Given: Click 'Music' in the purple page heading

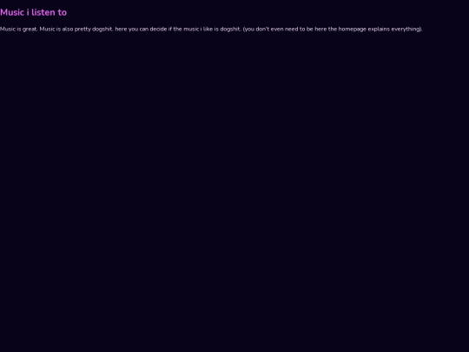Looking at the screenshot, I should (x=12, y=12).
